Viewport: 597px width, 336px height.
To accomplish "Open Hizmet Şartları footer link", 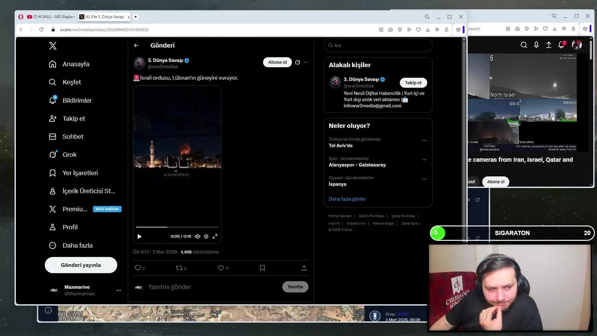I will 340,216.
